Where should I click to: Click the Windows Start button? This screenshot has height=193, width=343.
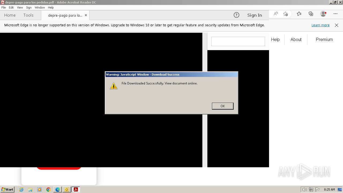[7, 190]
